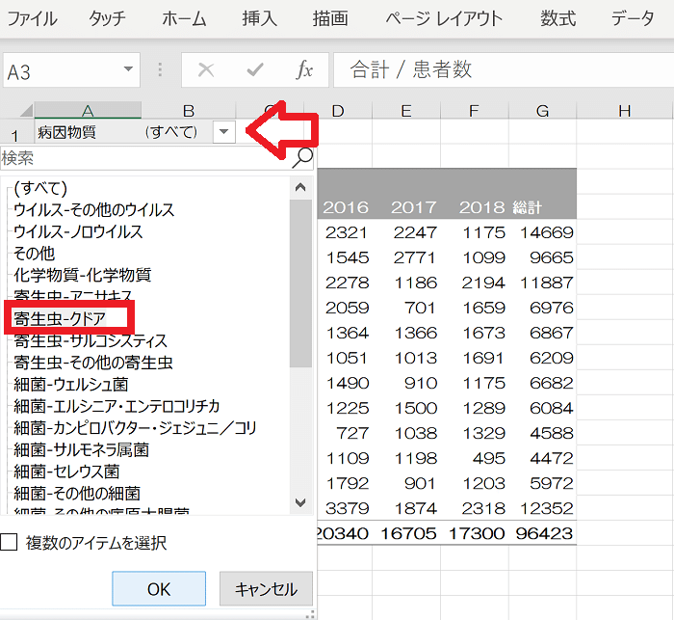Select column D header

tap(338, 111)
